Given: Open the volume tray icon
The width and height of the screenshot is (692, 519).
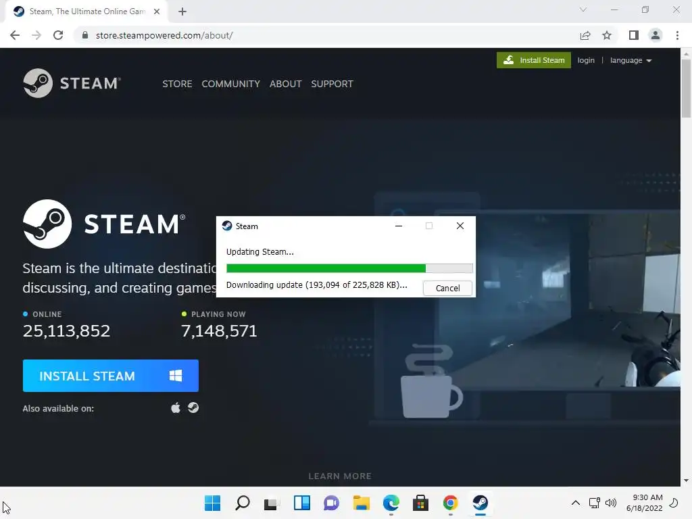Looking at the screenshot, I should [611, 503].
